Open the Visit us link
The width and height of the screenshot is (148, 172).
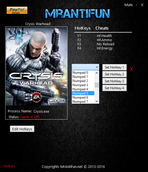[9, 166]
